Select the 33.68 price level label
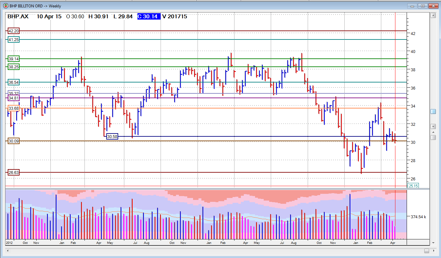 pos(13,108)
